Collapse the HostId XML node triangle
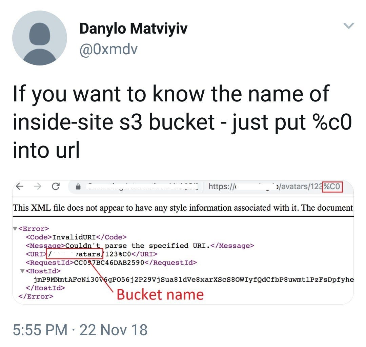Image resolution: width=366 pixels, height=347 pixels. pos(22,271)
